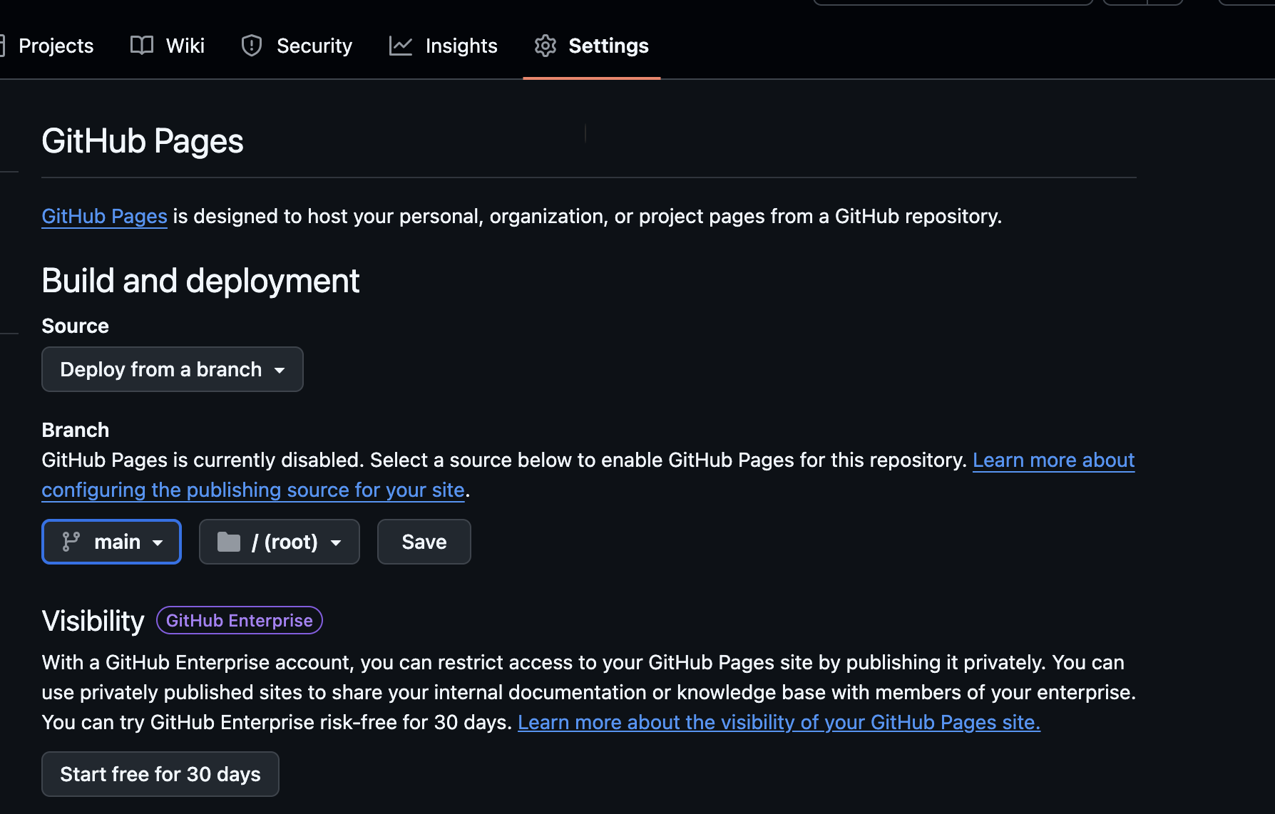The width and height of the screenshot is (1275, 814).
Task: Save the branch configuration
Action: coord(424,542)
